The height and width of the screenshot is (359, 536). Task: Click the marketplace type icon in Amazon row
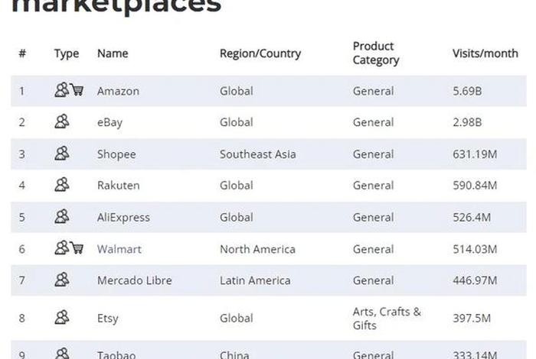coord(61,90)
